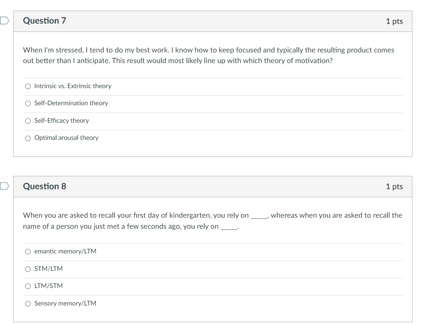Click the Self-Determination theory label text
Screen dimensions: 444x326
pos(71,103)
